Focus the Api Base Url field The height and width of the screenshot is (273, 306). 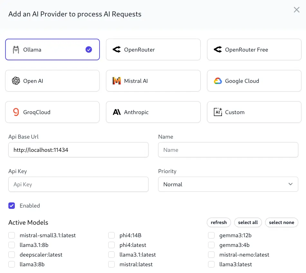[x=78, y=150]
